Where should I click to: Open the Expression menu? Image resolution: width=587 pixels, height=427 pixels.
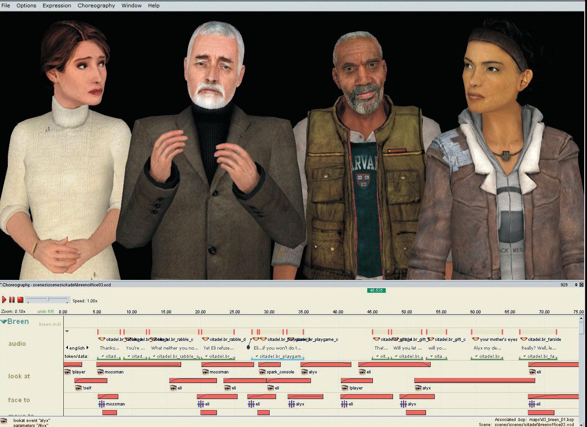pyautogui.click(x=57, y=5)
